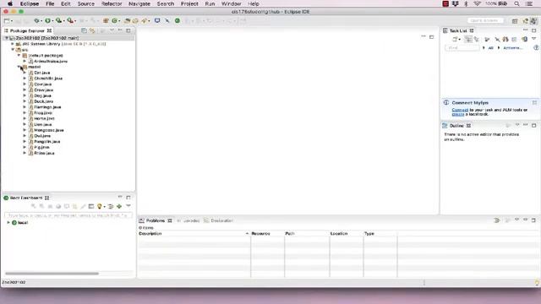Screen dimensions: 541x304
Task: Click the Location column header in Problems
Action: 347,234
